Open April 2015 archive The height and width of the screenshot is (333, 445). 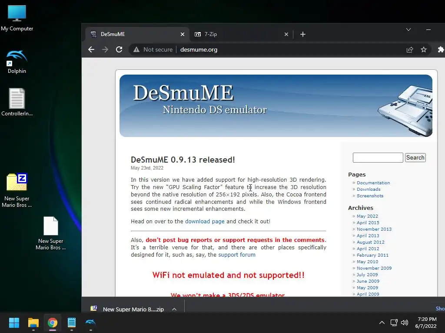coord(368,223)
